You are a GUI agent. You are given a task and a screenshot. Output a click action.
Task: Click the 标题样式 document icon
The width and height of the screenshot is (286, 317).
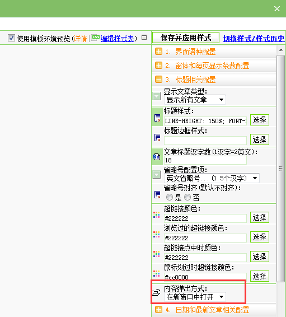point(157,118)
